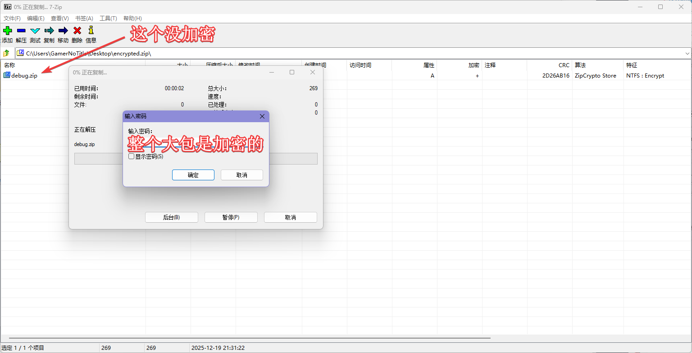Viewport: 692px width, 353px height.
Task: Click the Test (测试) toolbar icon
Action: 35,31
